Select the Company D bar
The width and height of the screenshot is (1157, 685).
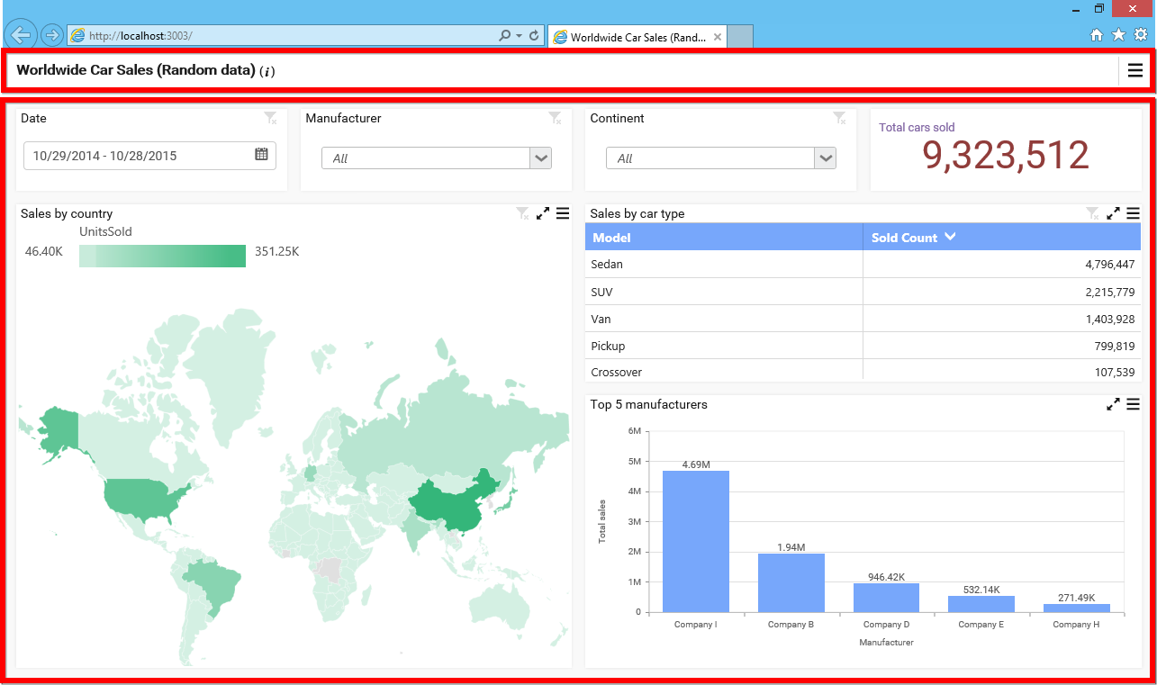coord(886,598)
